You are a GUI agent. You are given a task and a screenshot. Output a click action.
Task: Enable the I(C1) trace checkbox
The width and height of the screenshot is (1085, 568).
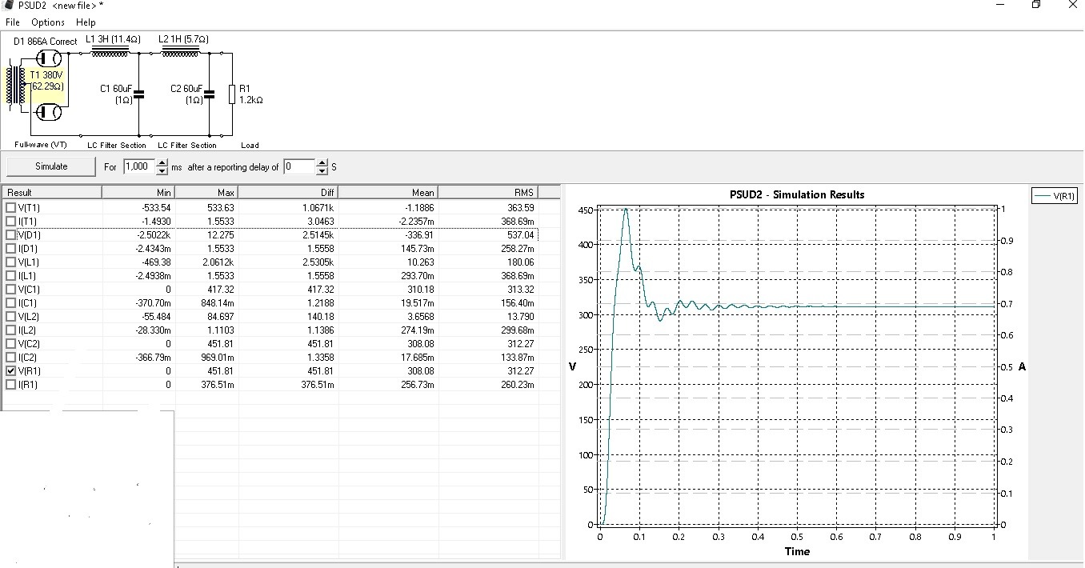10,302
